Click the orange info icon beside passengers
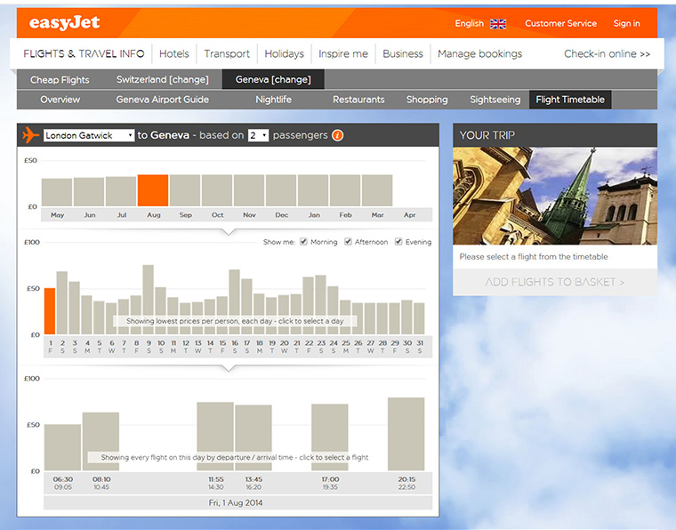Viewport: 676px width, 530px height. (337, 135)
